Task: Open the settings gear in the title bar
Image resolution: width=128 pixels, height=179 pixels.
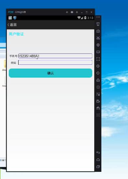Action: click(77, 12)
